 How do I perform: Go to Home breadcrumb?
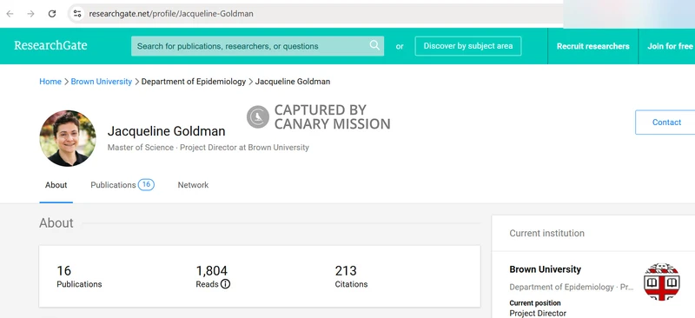point(50,82)
